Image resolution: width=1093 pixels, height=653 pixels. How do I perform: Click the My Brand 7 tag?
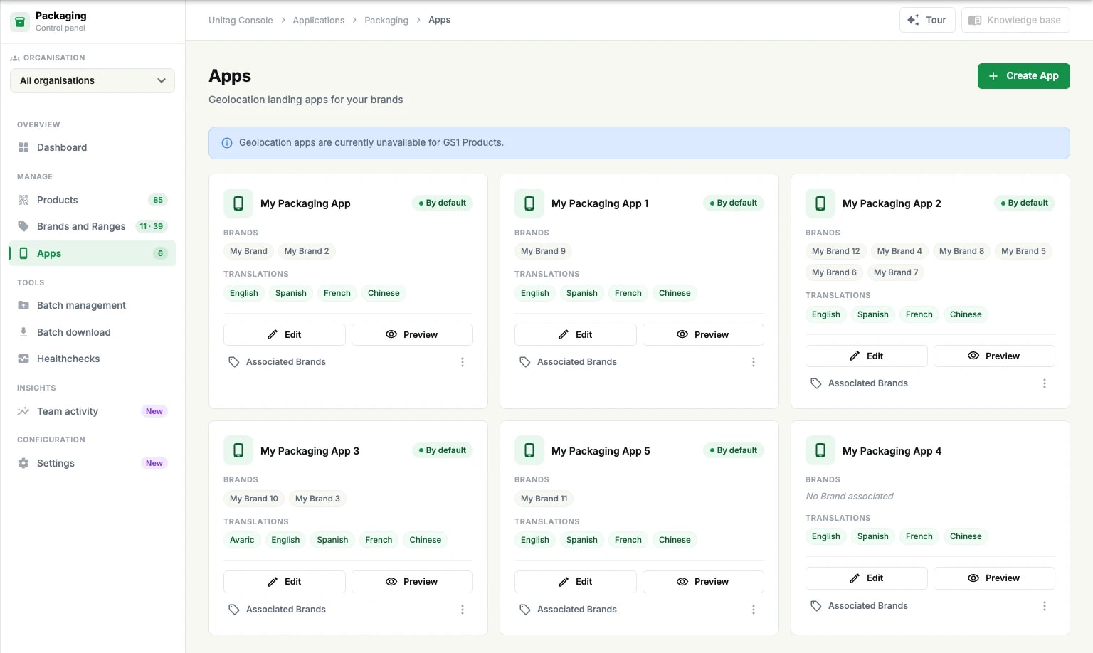(x=896, y=272)
